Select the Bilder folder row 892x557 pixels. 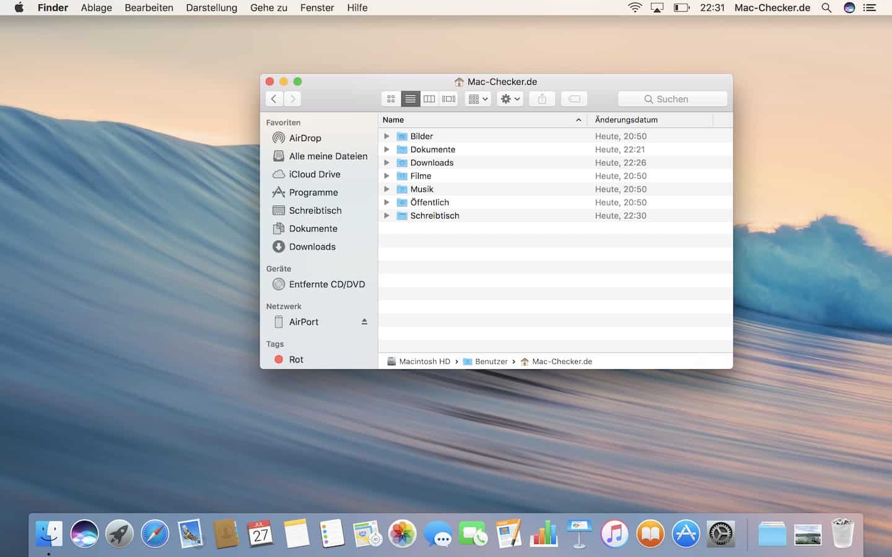(556, 136)
